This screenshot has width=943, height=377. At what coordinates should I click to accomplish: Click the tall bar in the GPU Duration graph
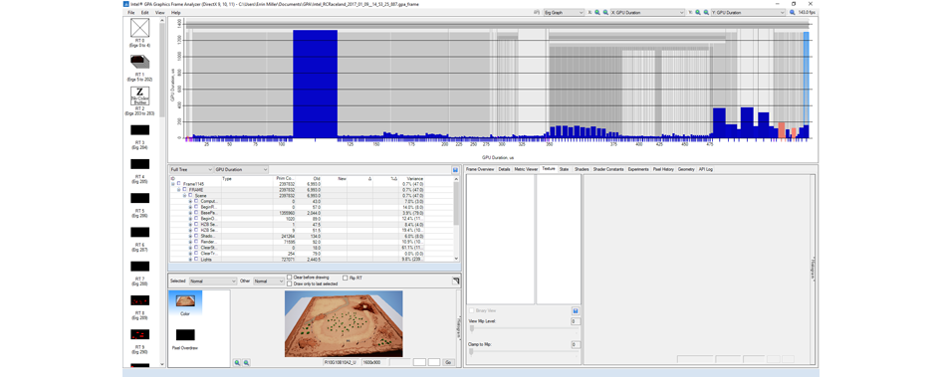pyautogui.click(x=315, y=84)
